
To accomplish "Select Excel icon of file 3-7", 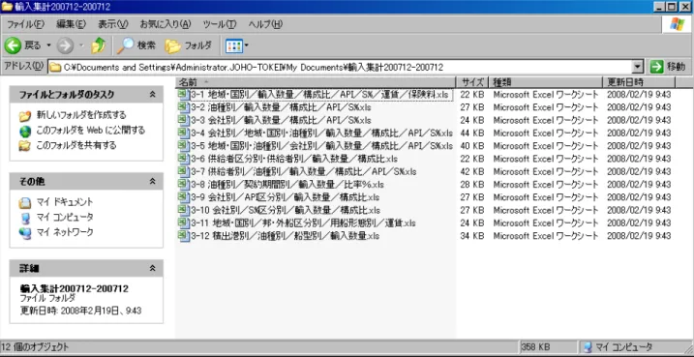I will 183,171.
